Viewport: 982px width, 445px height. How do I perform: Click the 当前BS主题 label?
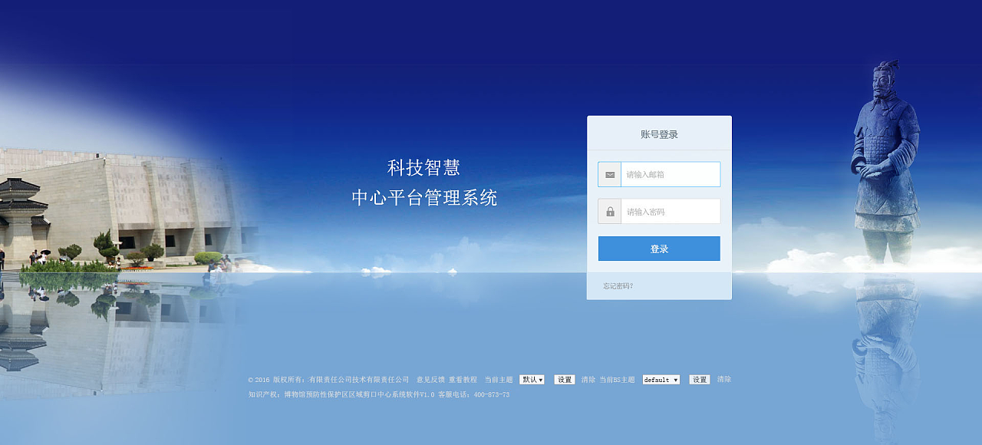tap(617, 380)
